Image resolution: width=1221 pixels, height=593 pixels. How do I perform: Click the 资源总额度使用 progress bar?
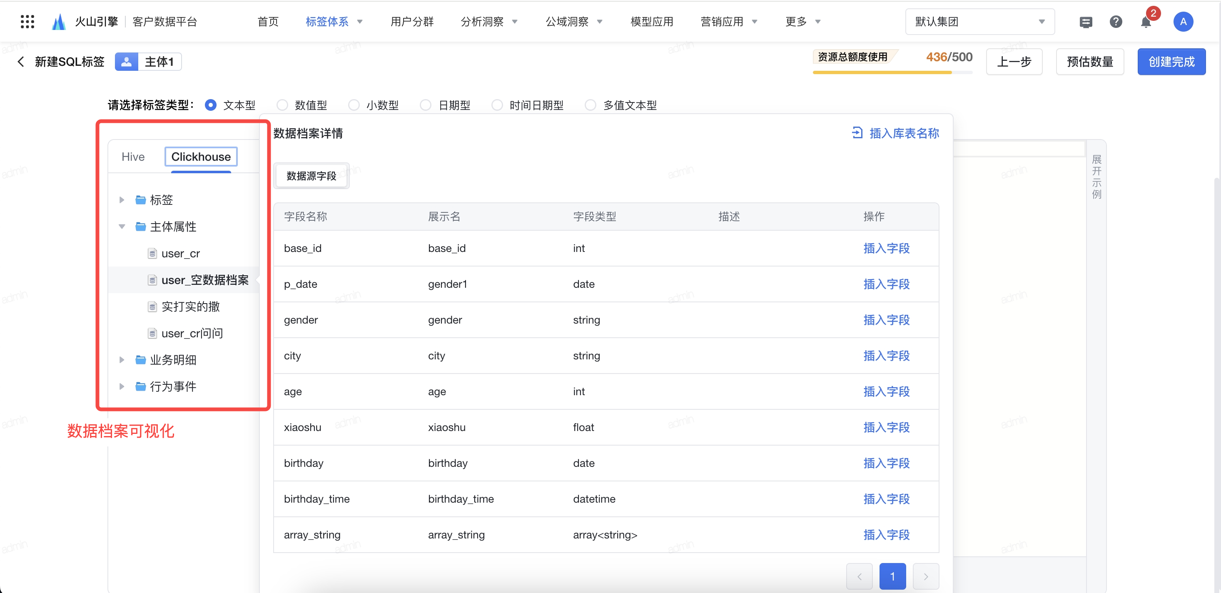892,72
